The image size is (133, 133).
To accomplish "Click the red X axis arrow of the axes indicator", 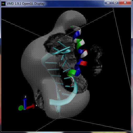I will click(x=30, y=107).
